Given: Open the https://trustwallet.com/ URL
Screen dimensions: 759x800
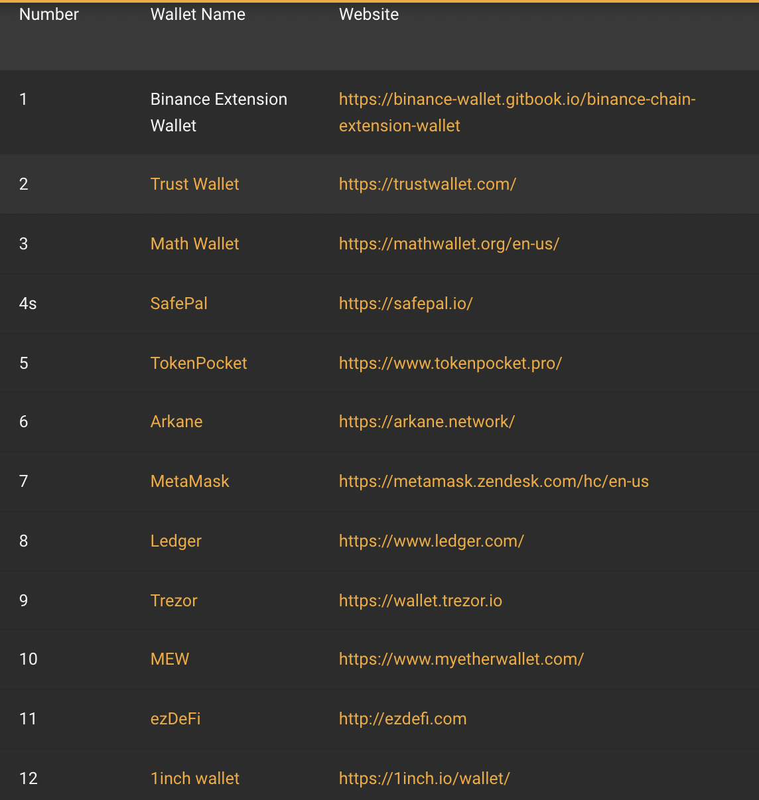Looking at the screenshot, I should 427,184.
